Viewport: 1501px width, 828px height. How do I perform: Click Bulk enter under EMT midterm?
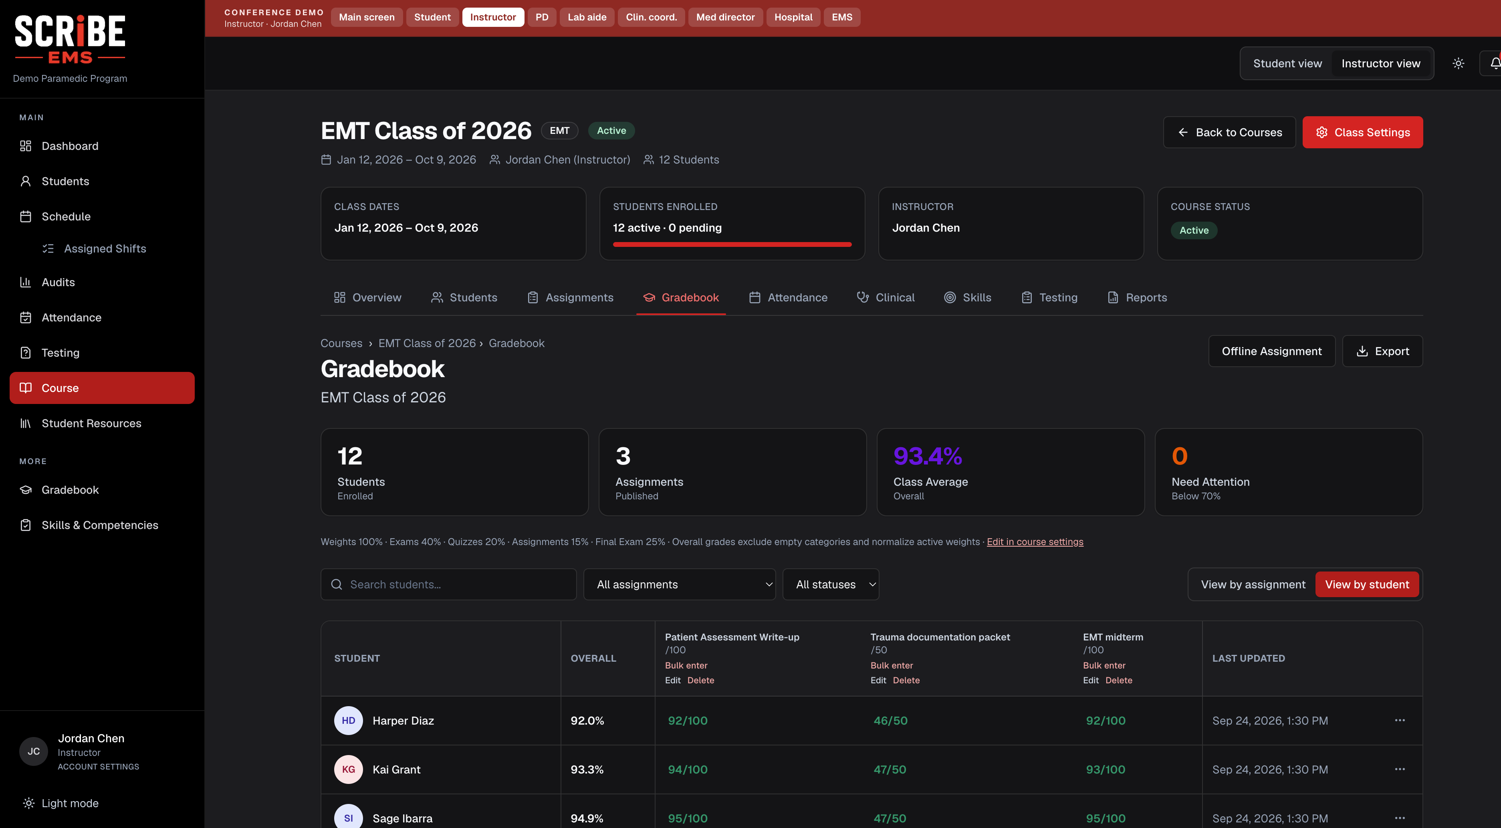click(1104, 665)
